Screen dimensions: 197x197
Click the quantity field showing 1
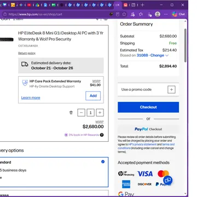coord(90,113)
